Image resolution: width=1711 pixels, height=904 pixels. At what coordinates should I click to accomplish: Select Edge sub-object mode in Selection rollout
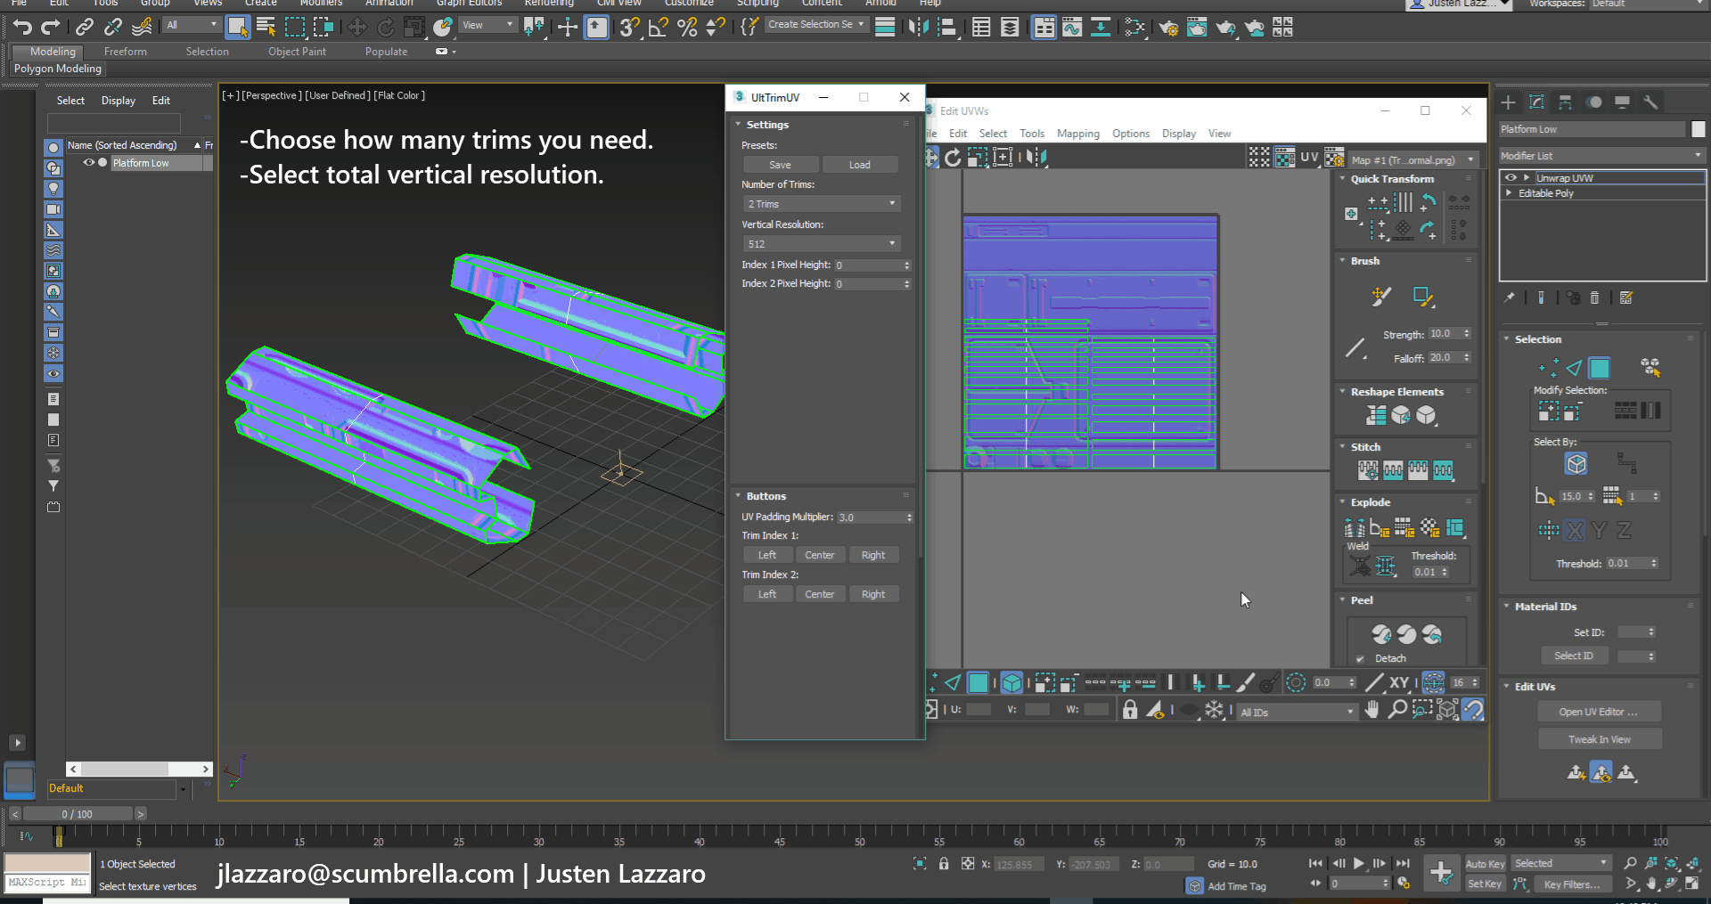1574,368
